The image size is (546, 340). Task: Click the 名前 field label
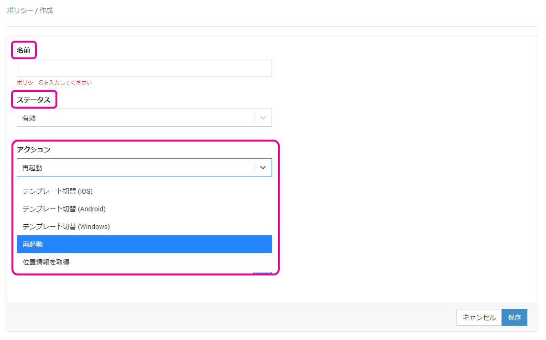coord(23,50)
